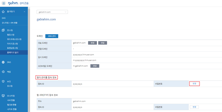Click the 임시 도메인 row label
The image size is (222, 112).
pyautogui.click(x=43, y=57)
